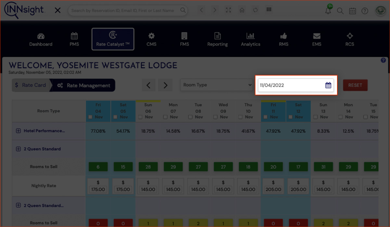Click Rooms to Sell 18 for Thu 10

coord(248,167)
